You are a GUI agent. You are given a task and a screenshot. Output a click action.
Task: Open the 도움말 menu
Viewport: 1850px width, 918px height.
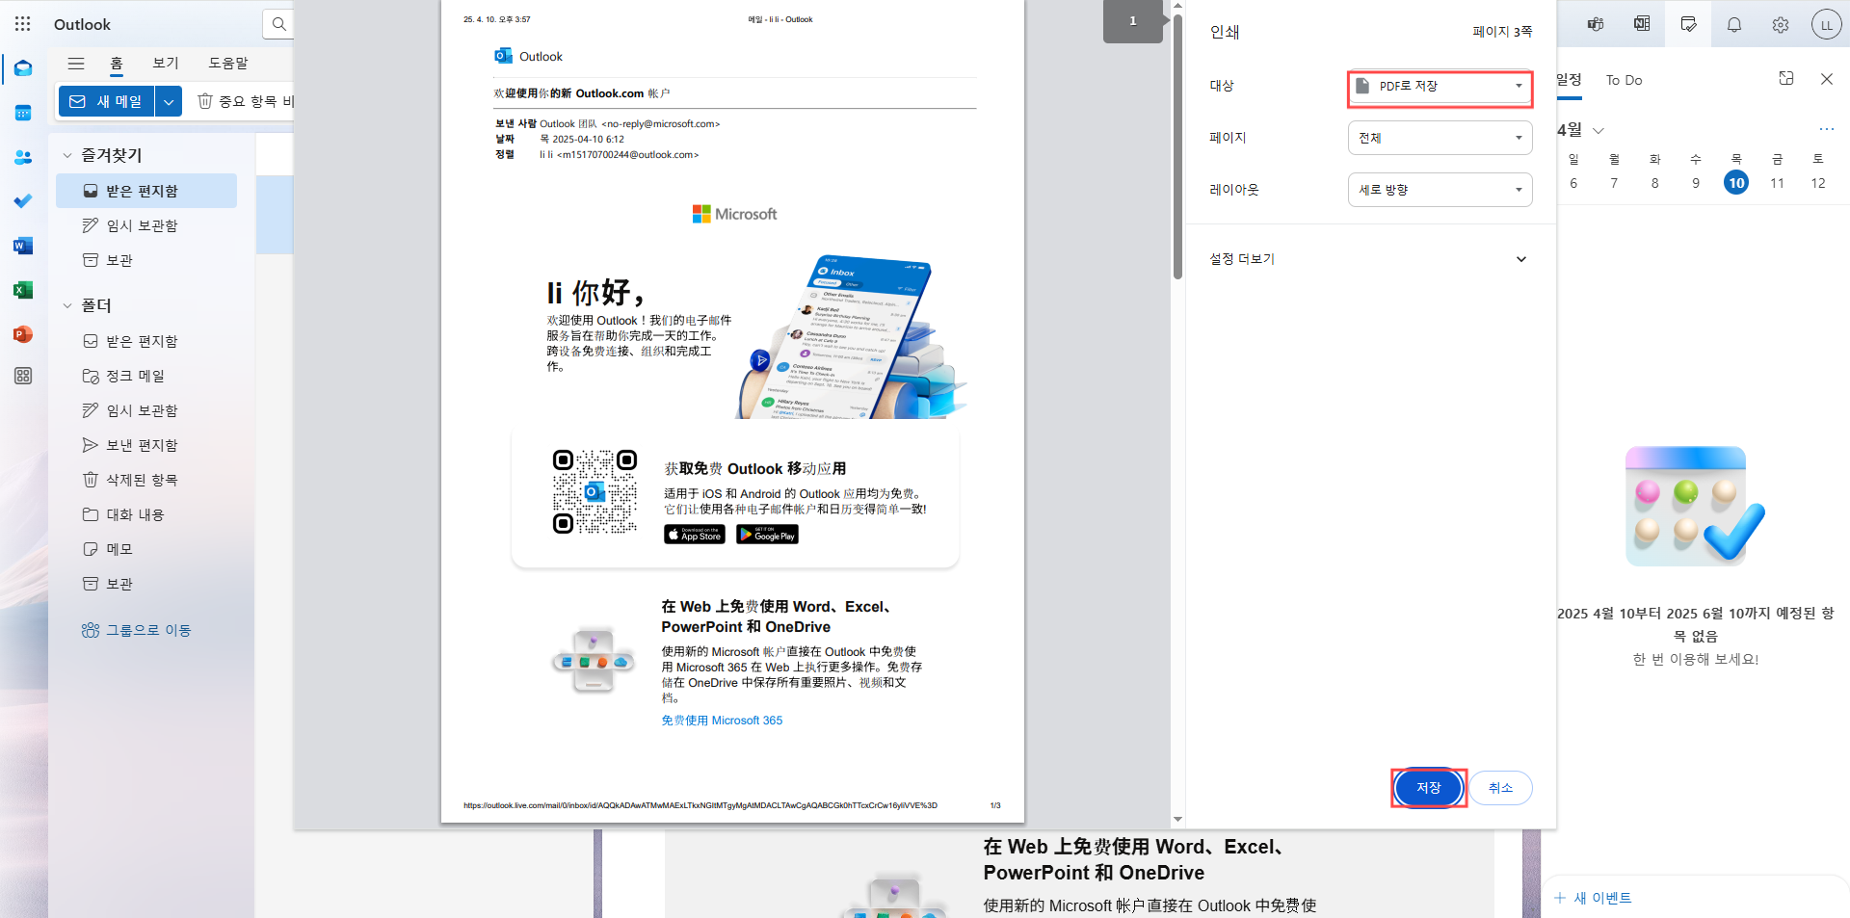tap(226, 63)
